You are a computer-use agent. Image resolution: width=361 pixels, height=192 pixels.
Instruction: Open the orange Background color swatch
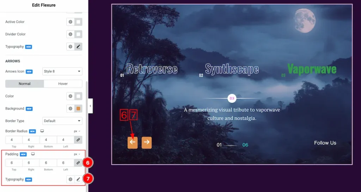(x=78, y=109)
